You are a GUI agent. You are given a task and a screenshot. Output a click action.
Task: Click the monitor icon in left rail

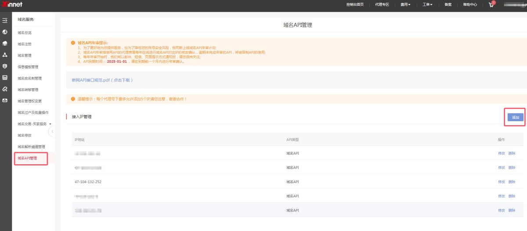[5, 78]
